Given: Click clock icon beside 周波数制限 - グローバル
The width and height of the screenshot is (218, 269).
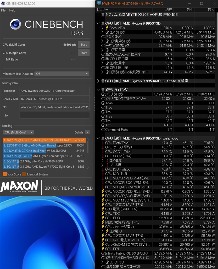Looking at the screenshot, I should click(103, 266).
